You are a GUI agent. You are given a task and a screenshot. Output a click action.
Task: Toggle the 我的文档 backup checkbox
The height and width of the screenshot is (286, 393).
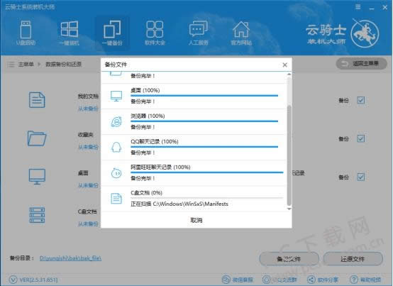(x=360, y=100)
